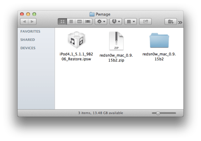Image resolution: width=201 pixels, height=141 pixels.
Task: Click the Share toolbar button
Action: click(145, 22)
